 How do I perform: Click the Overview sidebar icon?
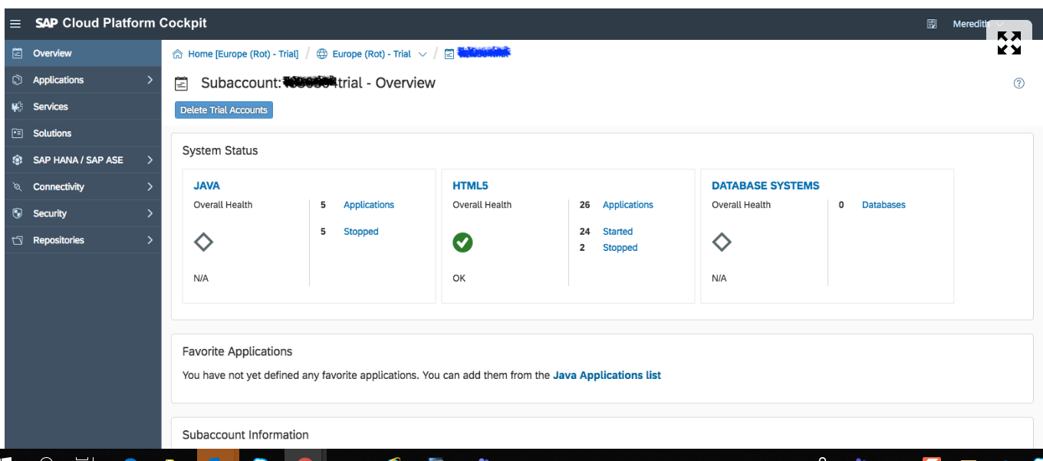(18, 54)
